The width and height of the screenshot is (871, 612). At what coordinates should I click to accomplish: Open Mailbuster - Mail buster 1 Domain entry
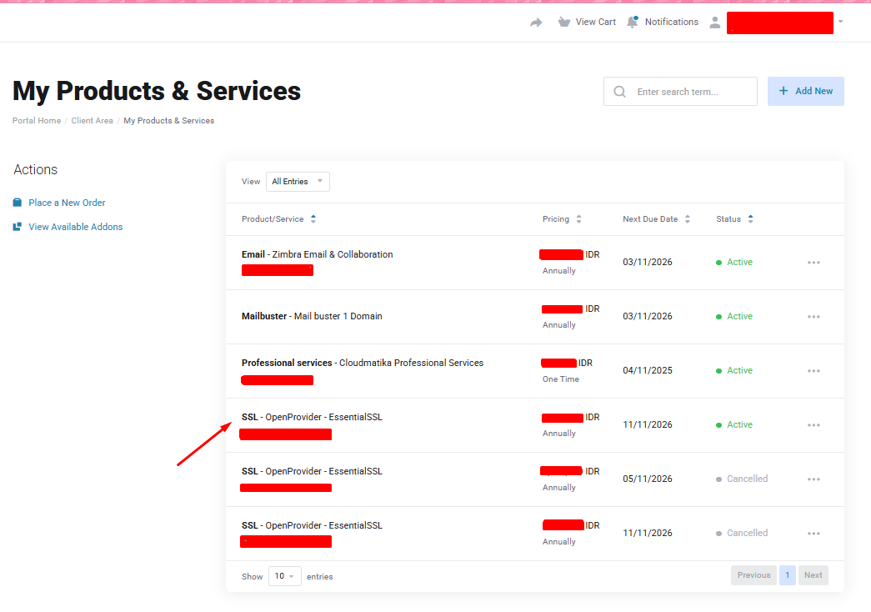coord(312,316)
